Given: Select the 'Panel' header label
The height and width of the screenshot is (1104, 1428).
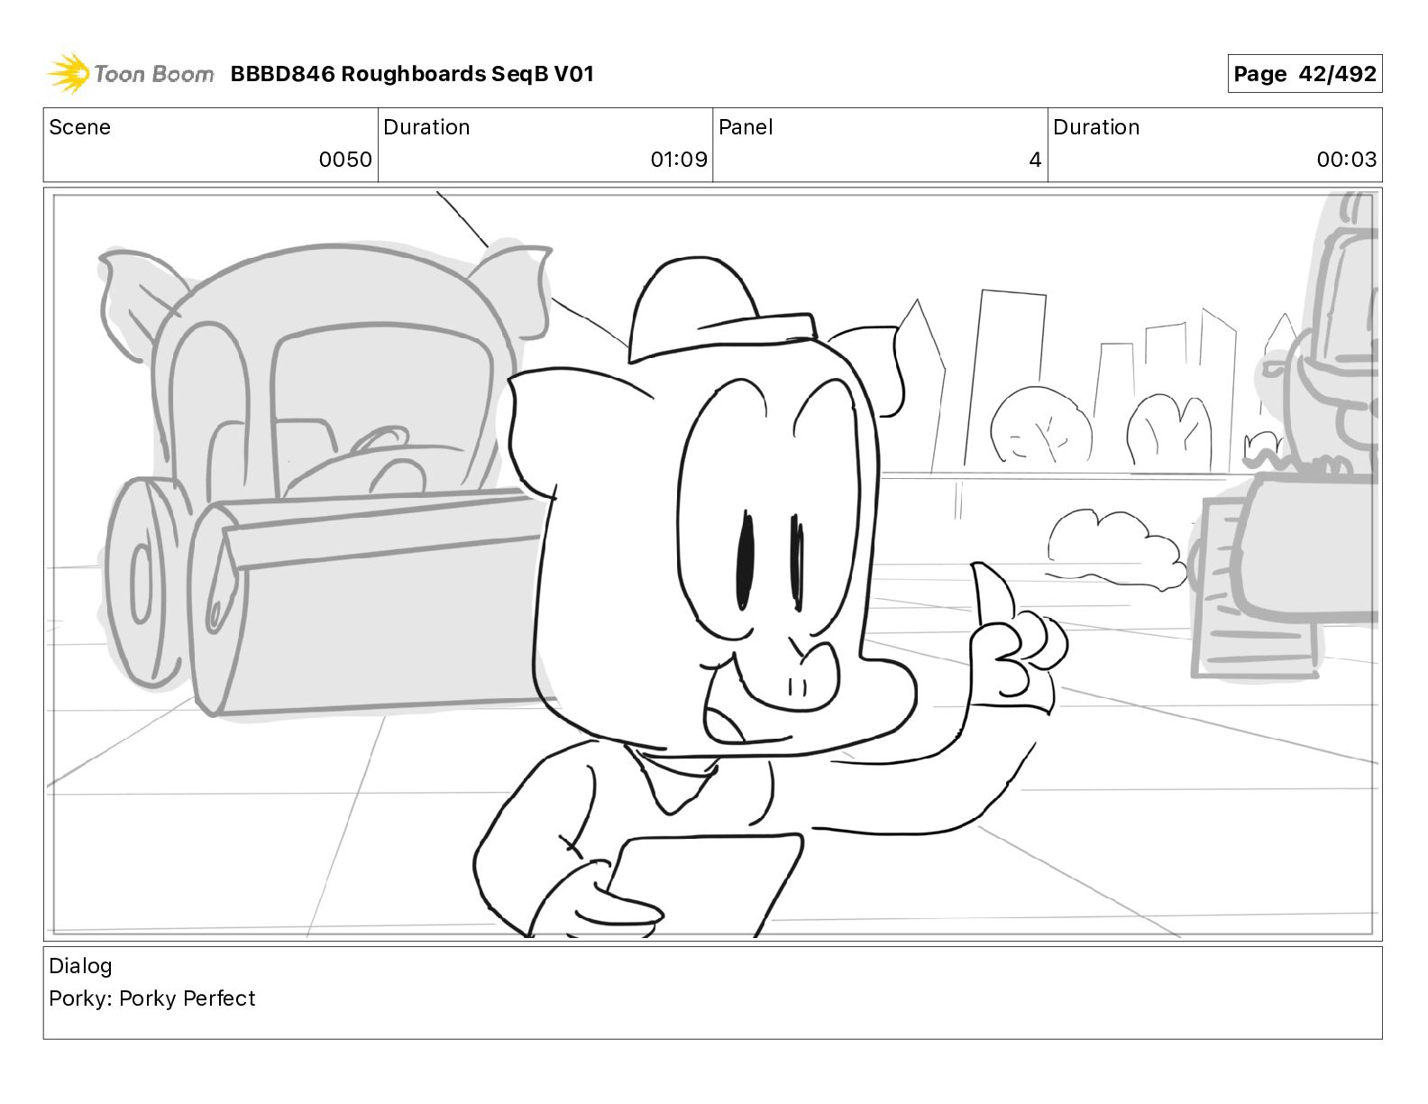Looking at the screenshot, I should [746, 127].
